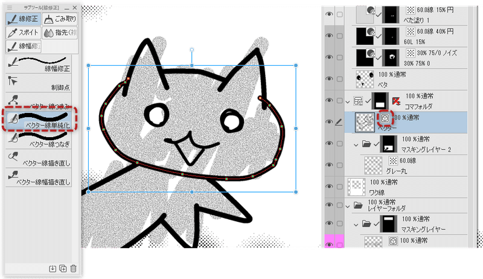This screenshot has width=483, height=279.
Task: Select the ベタ layer thumbnail
Action: tap(365, 80)
